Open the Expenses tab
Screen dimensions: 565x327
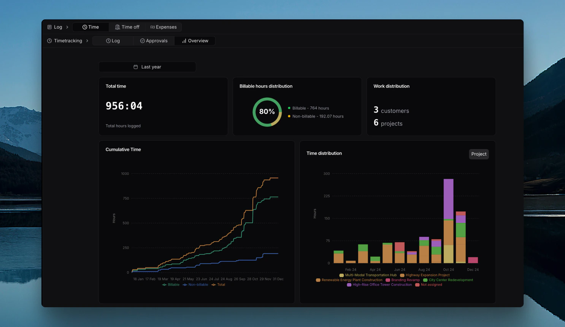click(x=163, y=27)
